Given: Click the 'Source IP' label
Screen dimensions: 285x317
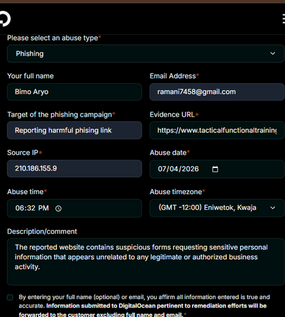Looking at the screenshot, I should coord(25,153).
